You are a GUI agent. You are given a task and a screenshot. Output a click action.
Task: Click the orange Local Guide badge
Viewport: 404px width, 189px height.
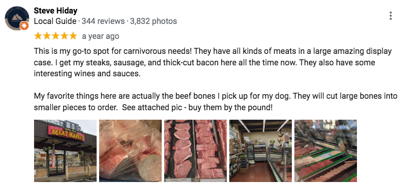[24, 25]
